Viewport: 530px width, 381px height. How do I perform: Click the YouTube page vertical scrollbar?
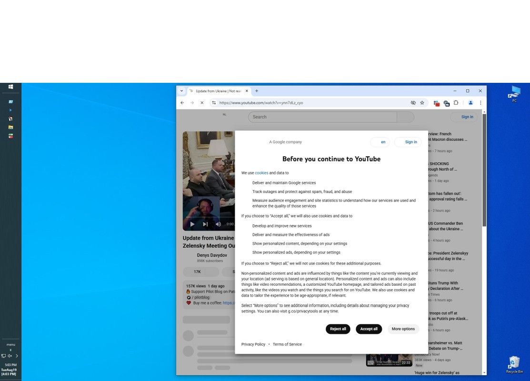[x=484, y=170]
